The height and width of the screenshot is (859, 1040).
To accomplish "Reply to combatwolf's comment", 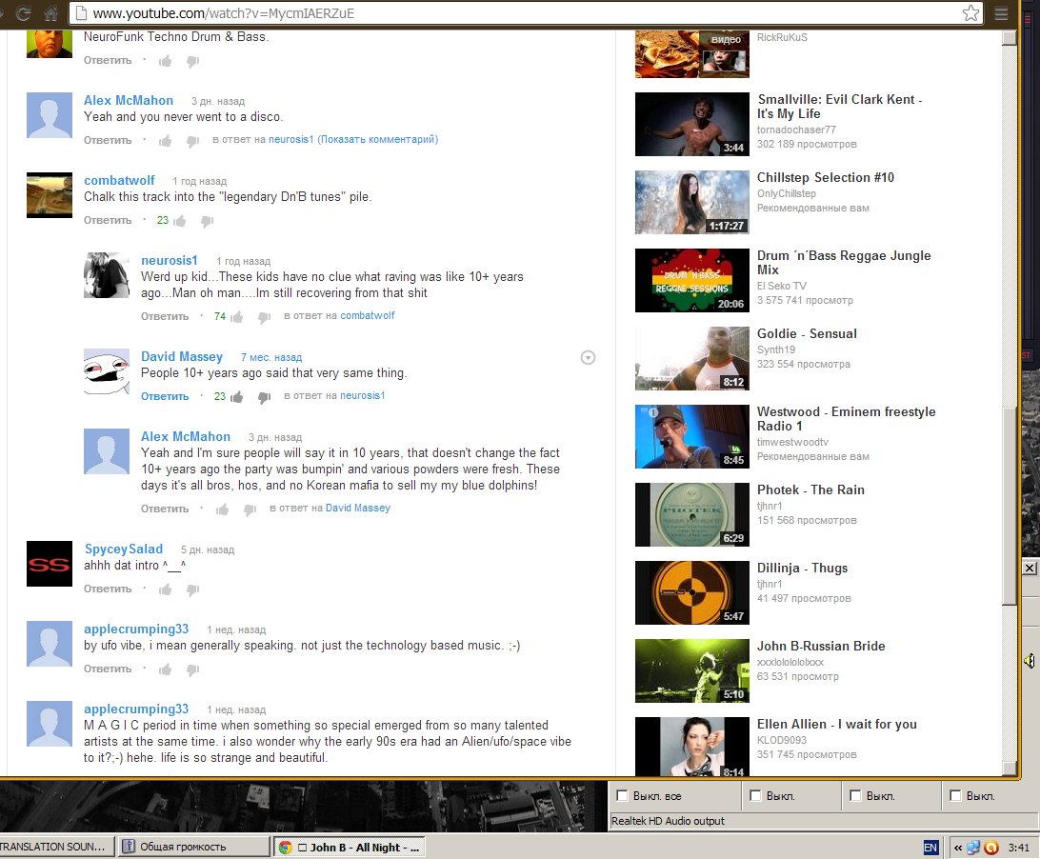I will 108,220.
